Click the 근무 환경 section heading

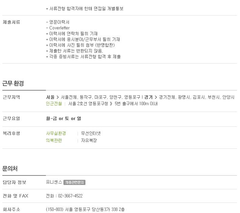coord(13,83)
